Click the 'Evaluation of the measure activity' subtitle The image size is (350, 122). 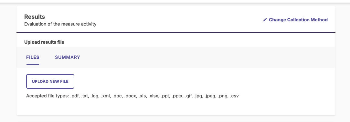[x=60, y=24]
